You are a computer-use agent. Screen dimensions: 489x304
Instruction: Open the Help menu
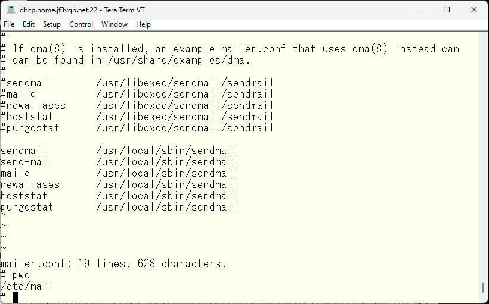(x=144, y=24)
